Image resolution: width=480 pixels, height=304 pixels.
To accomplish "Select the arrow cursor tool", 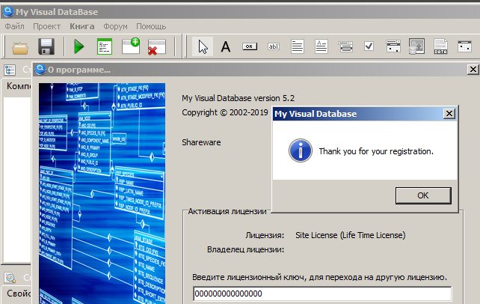I will (x=203, y=46).
